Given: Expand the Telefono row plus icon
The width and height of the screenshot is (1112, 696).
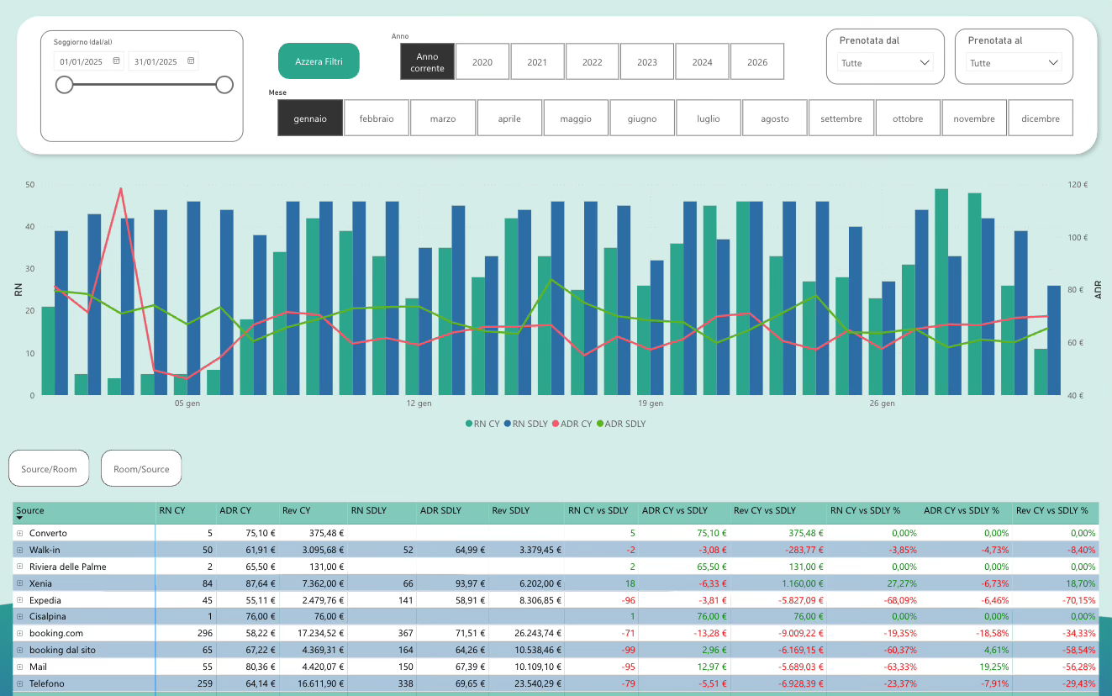Looking at the screenshot, I should 19,683.
